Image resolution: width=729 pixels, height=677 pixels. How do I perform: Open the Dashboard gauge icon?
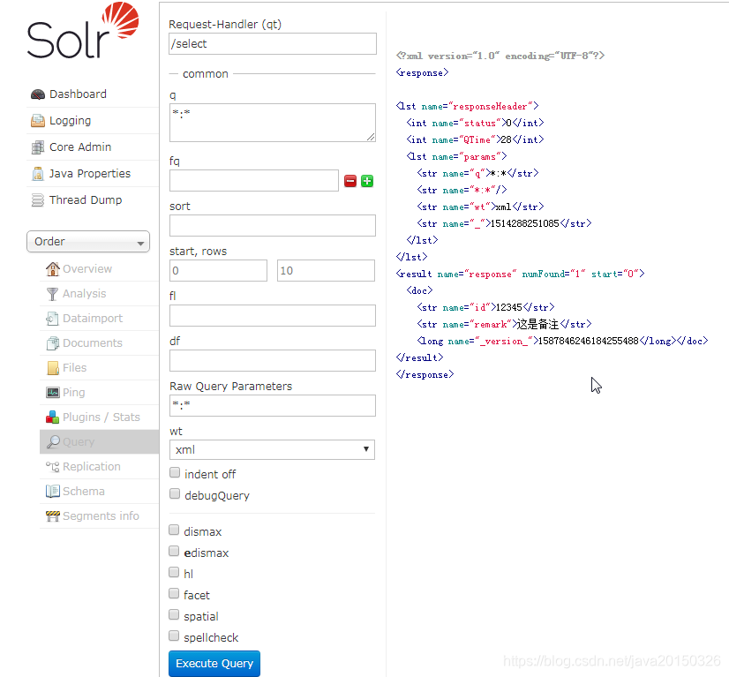tap(38, 94)
